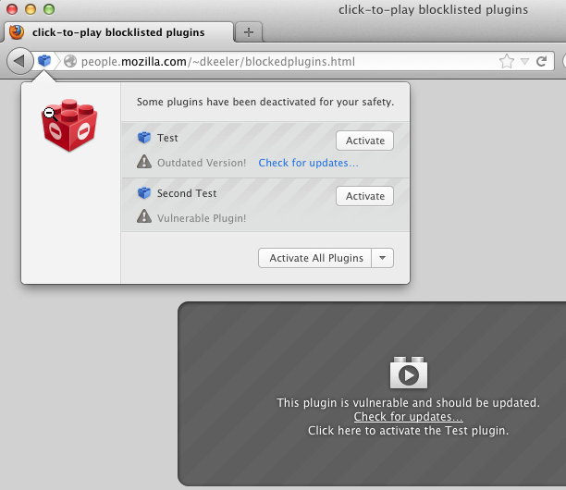566x490 pixels.
Task: Open a new tab with the plus button
Action: (x=249, y=32)
